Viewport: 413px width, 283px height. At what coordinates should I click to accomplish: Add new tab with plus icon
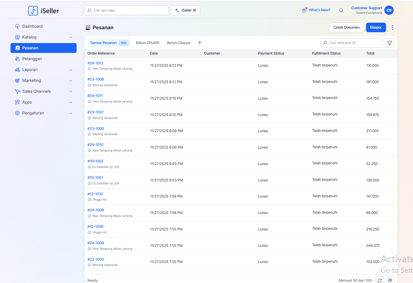(200, 43)
